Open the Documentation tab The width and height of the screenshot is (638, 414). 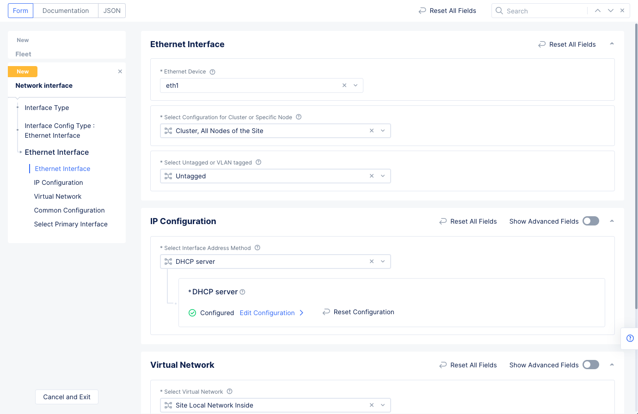[66, 11]
